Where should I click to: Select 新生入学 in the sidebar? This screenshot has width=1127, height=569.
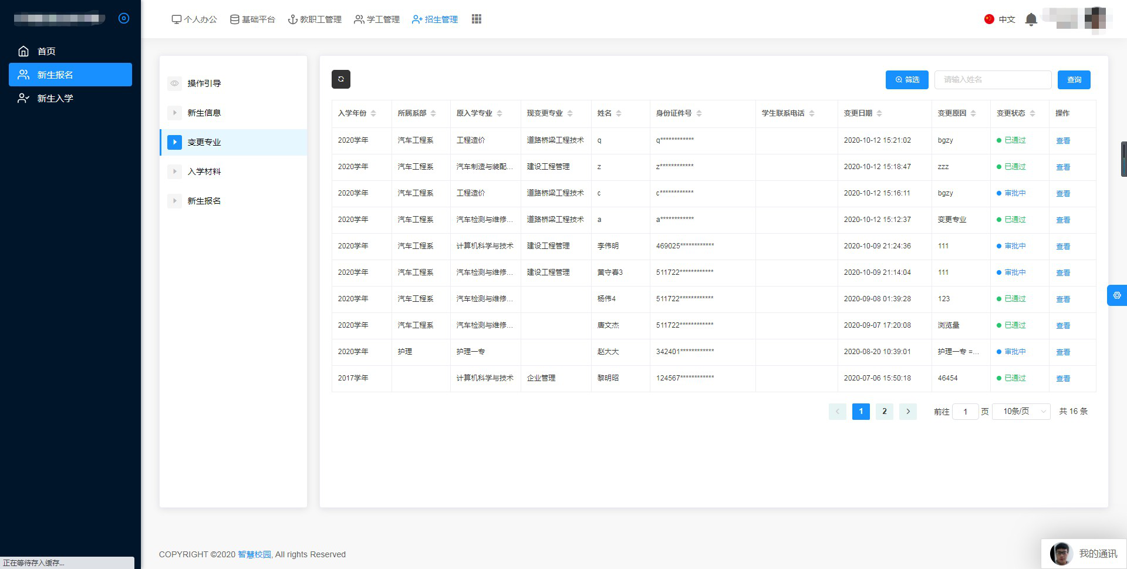tap(55, 98)
